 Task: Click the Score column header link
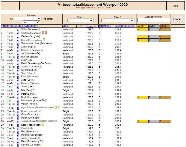click(90, 26)
